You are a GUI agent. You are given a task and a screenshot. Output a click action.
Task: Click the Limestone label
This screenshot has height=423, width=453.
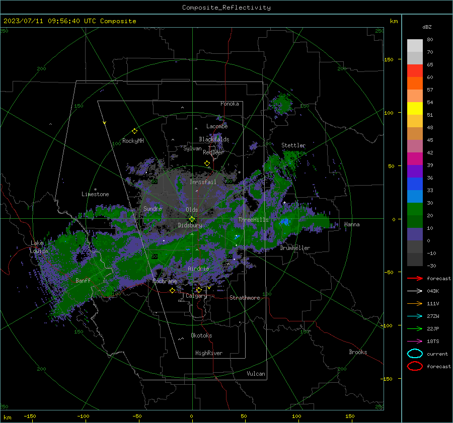point(95,194)
